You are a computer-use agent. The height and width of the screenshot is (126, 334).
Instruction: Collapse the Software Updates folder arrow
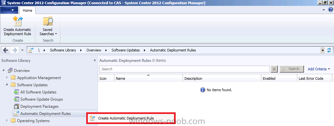coord(7,85)
